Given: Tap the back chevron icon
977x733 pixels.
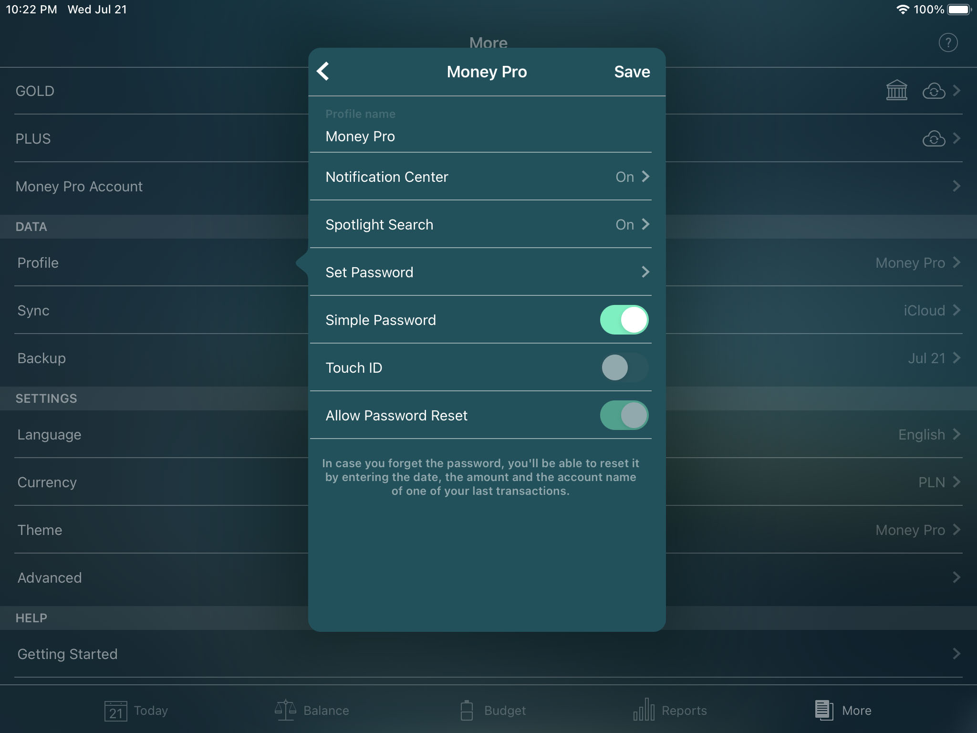Looking at the screenshot, I should point(323,71).
